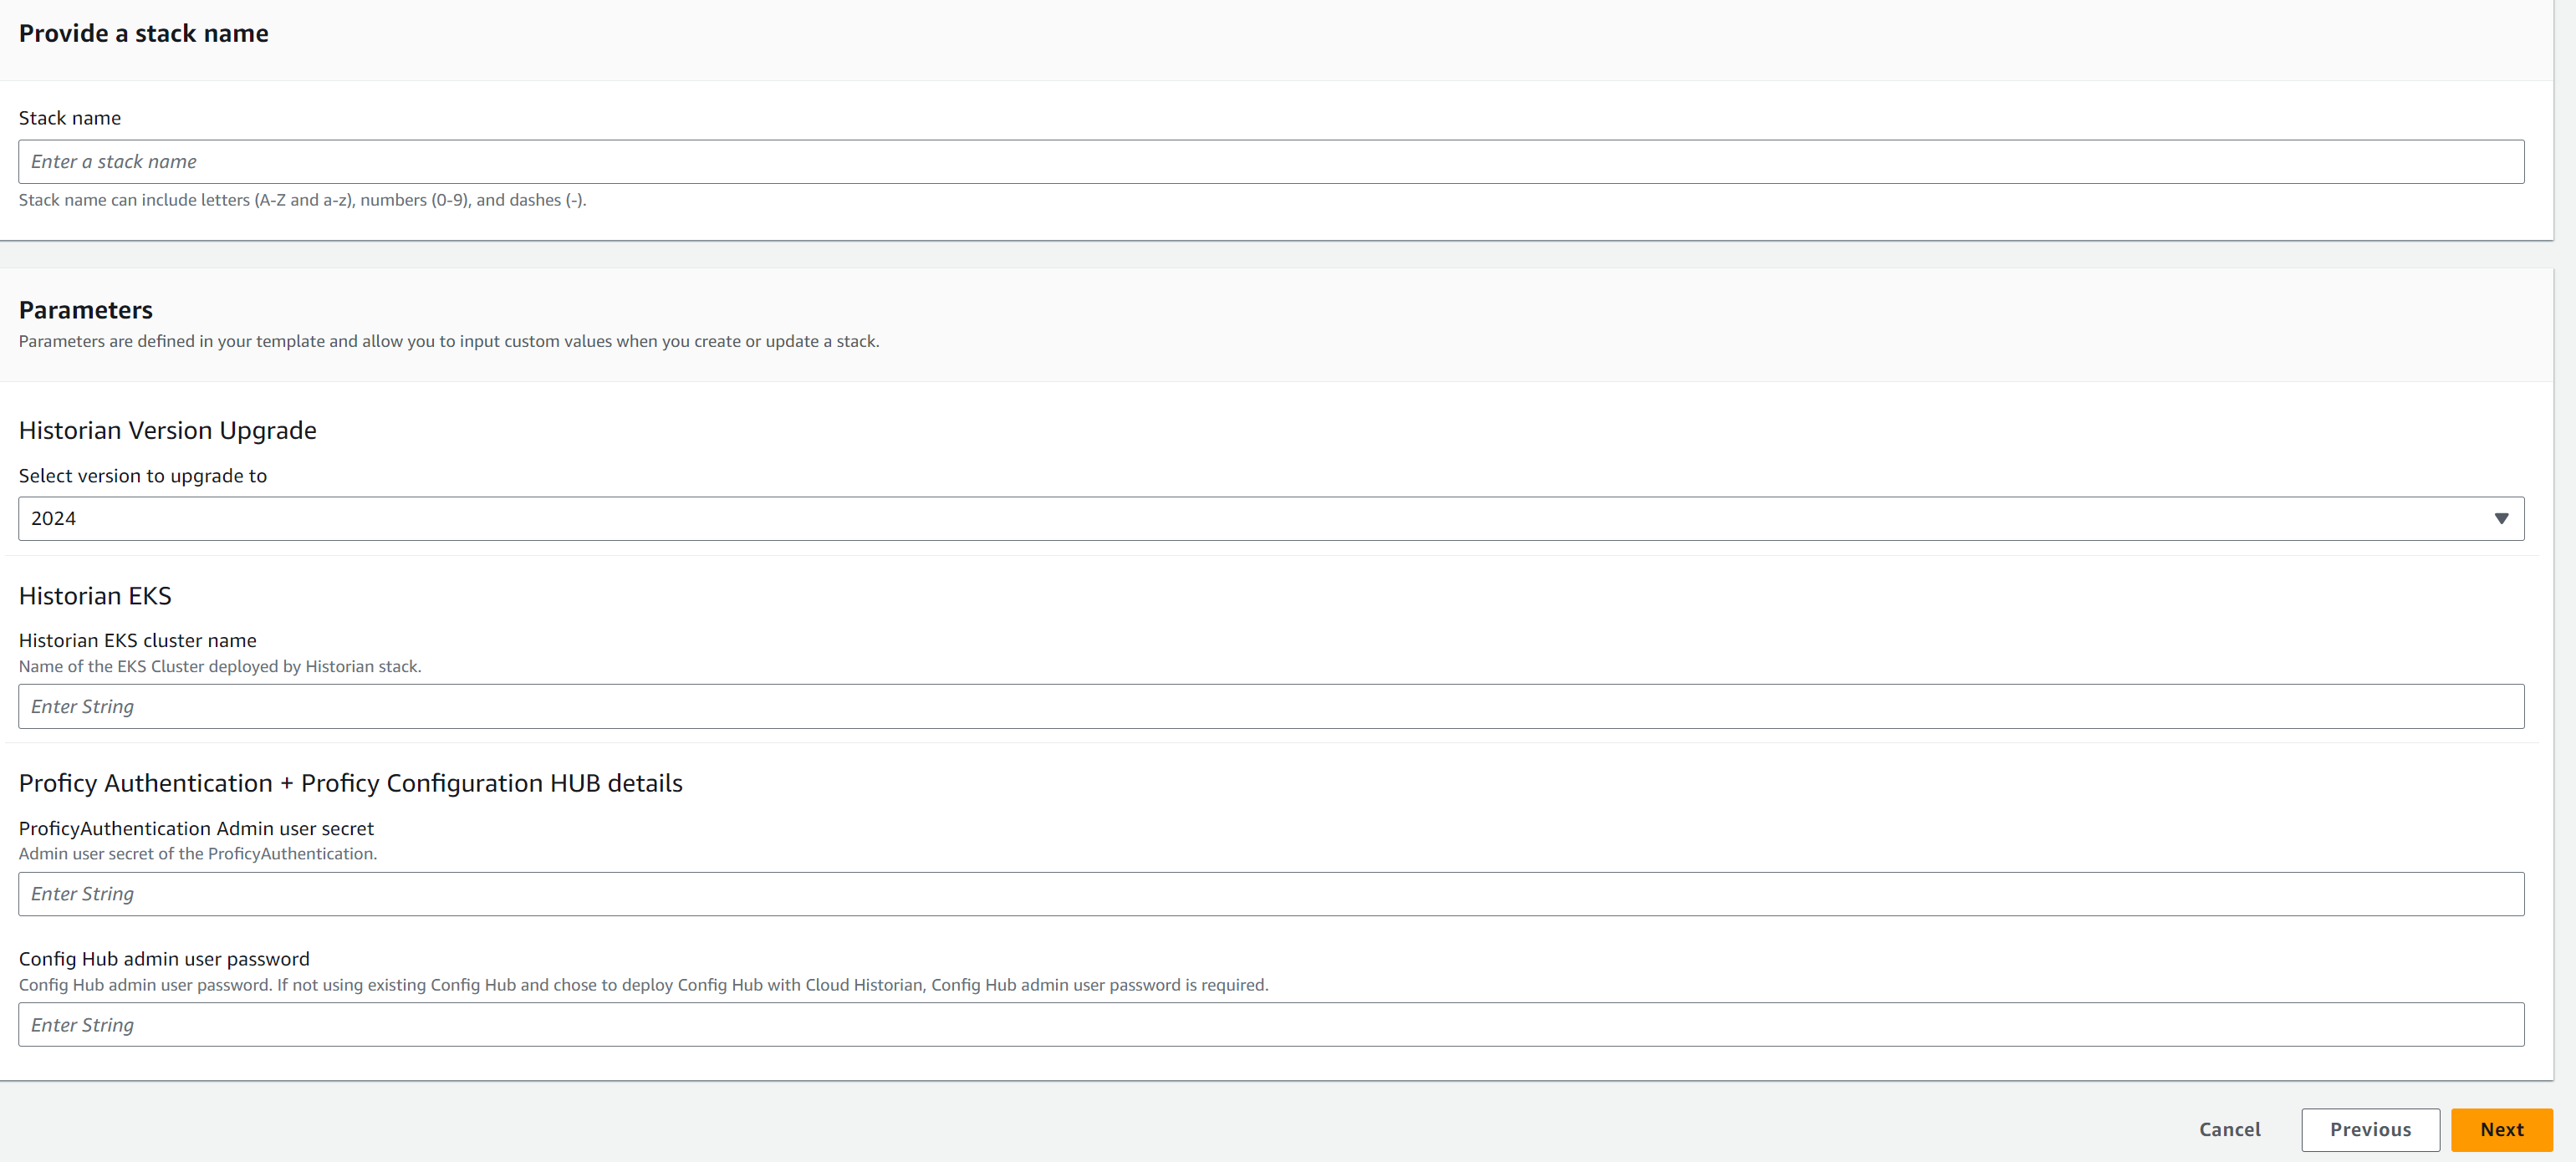Click the 'Select version to upgrade to' label
2576x1162 pixels.
click(143, 476)
